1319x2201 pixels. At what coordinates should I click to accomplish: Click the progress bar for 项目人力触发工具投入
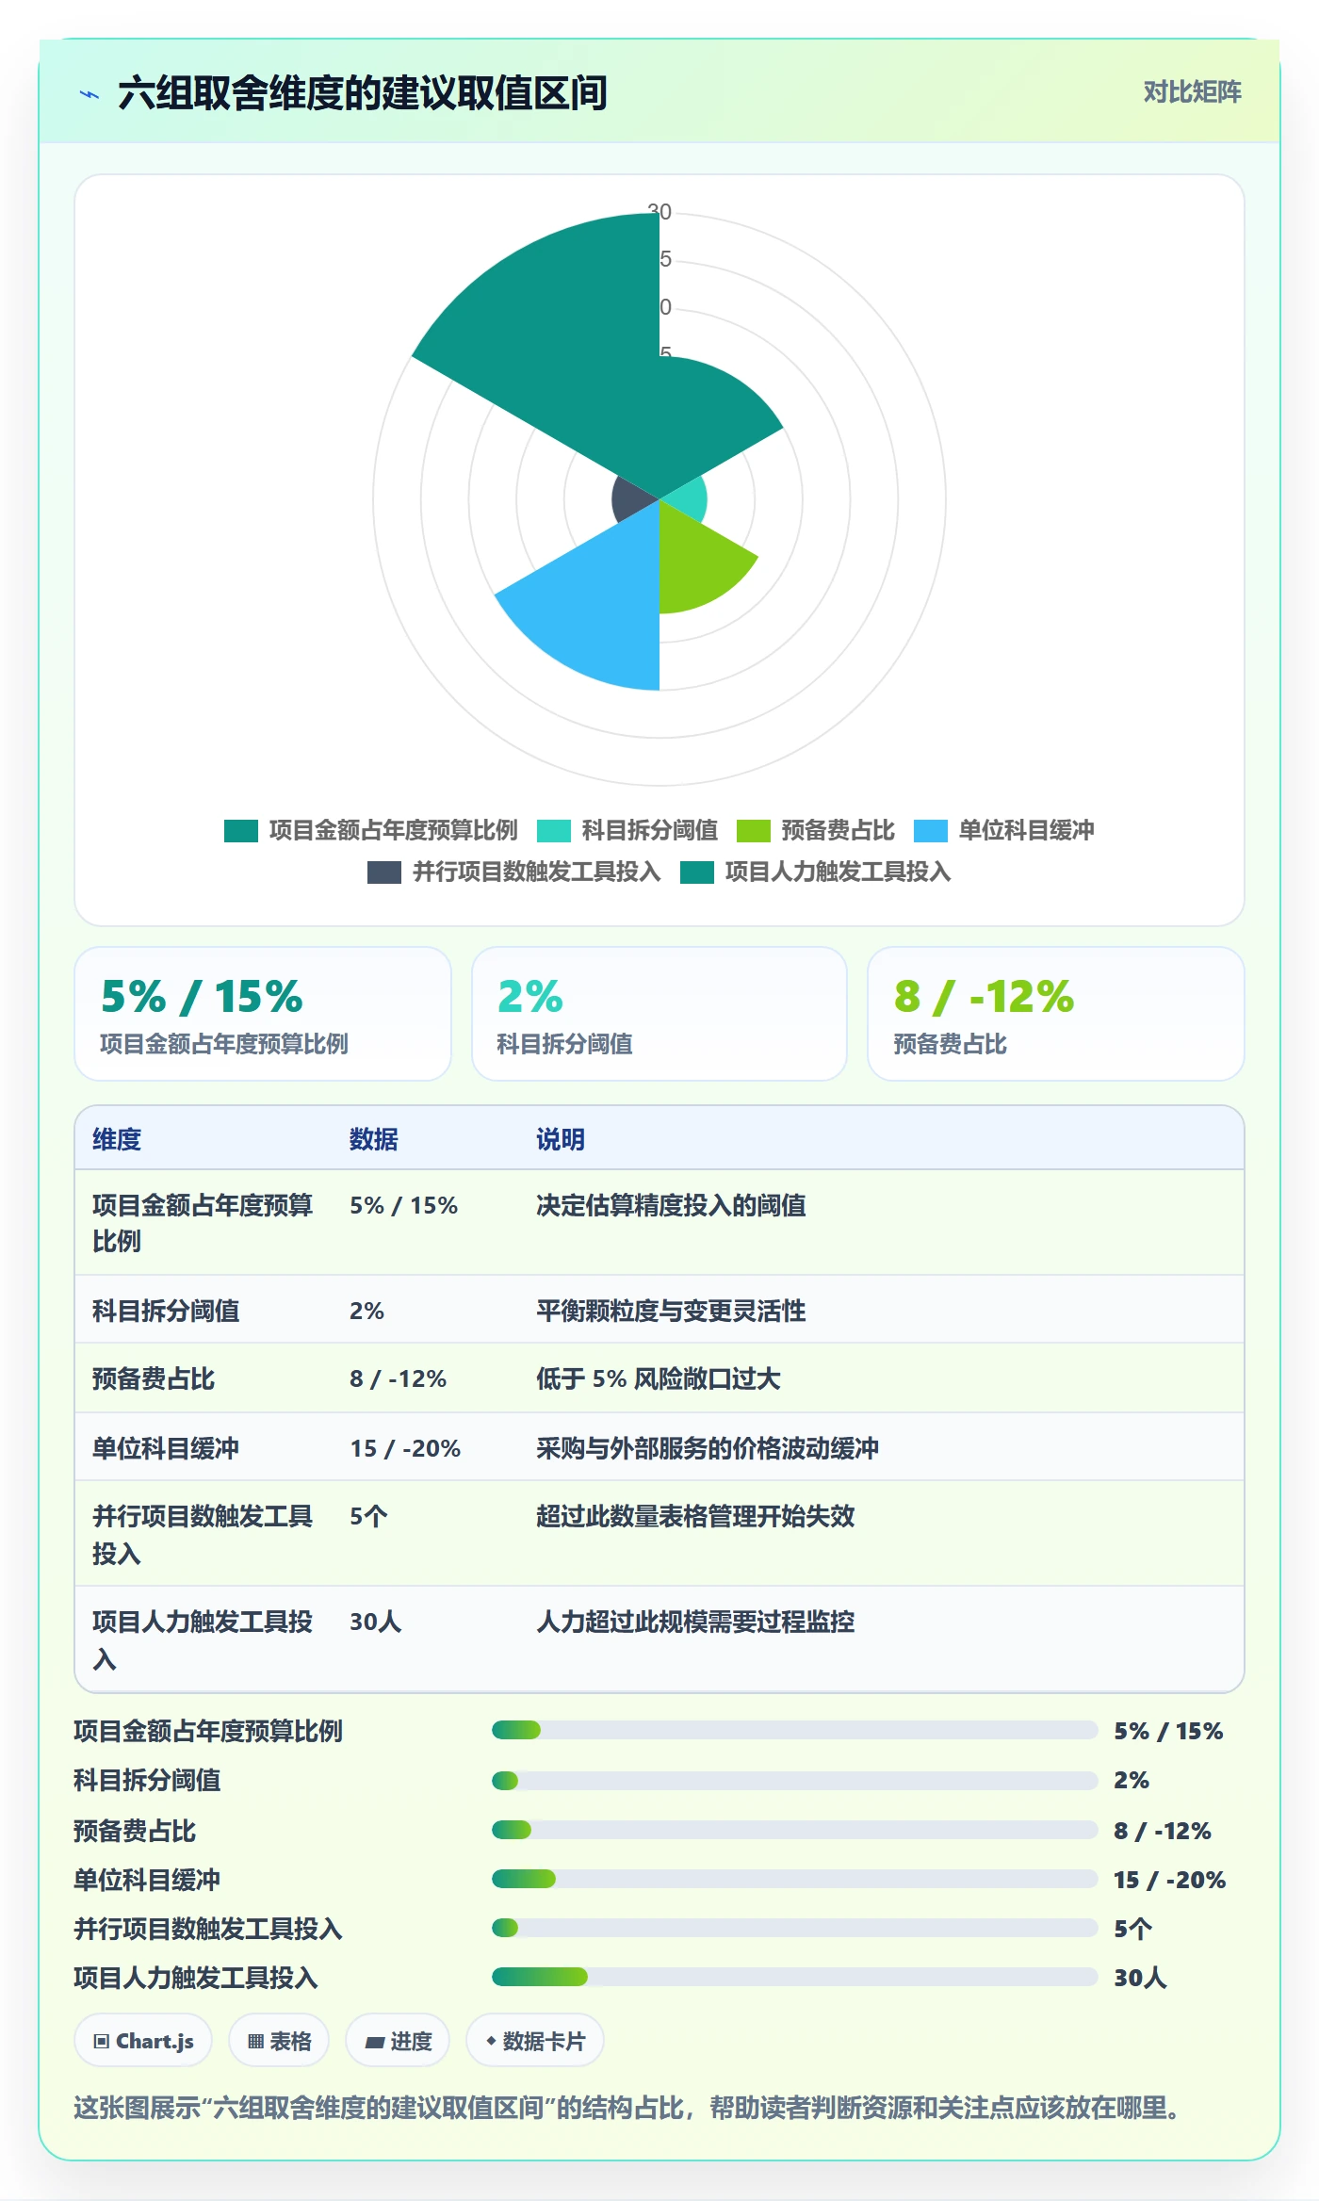point(794,1977)
